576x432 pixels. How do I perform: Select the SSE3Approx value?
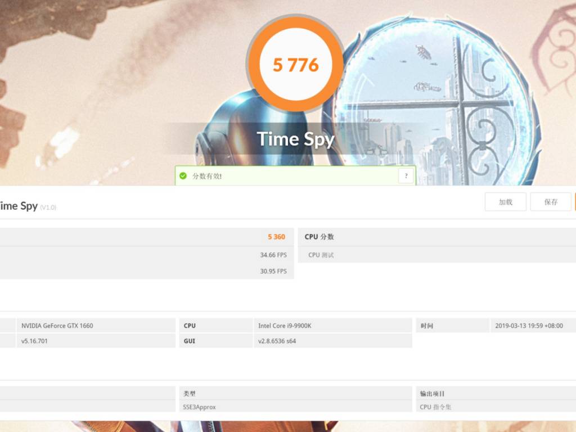[199, 407]
